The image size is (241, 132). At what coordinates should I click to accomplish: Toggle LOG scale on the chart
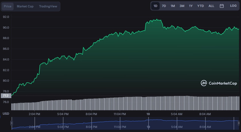click(233, 6)
